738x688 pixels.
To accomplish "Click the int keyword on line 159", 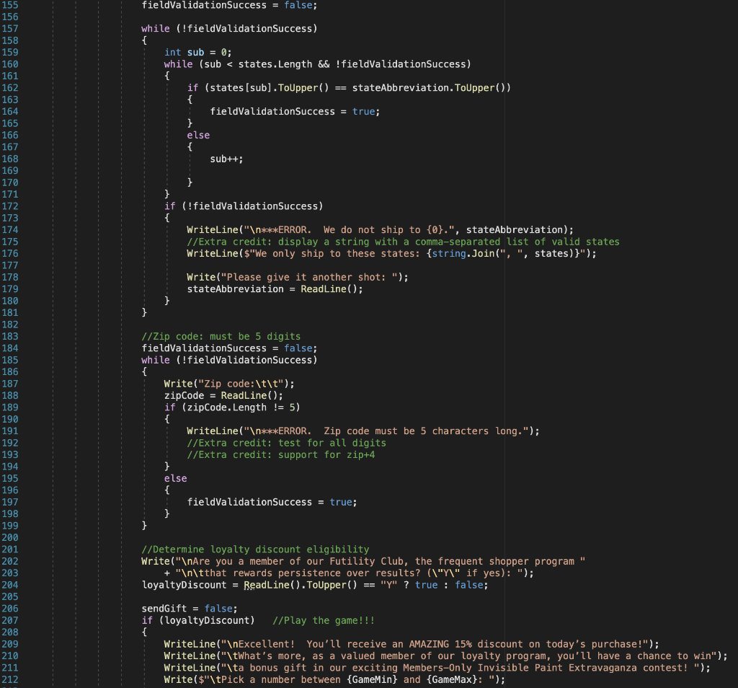I will pyautogui.click(x=172, y=52).
